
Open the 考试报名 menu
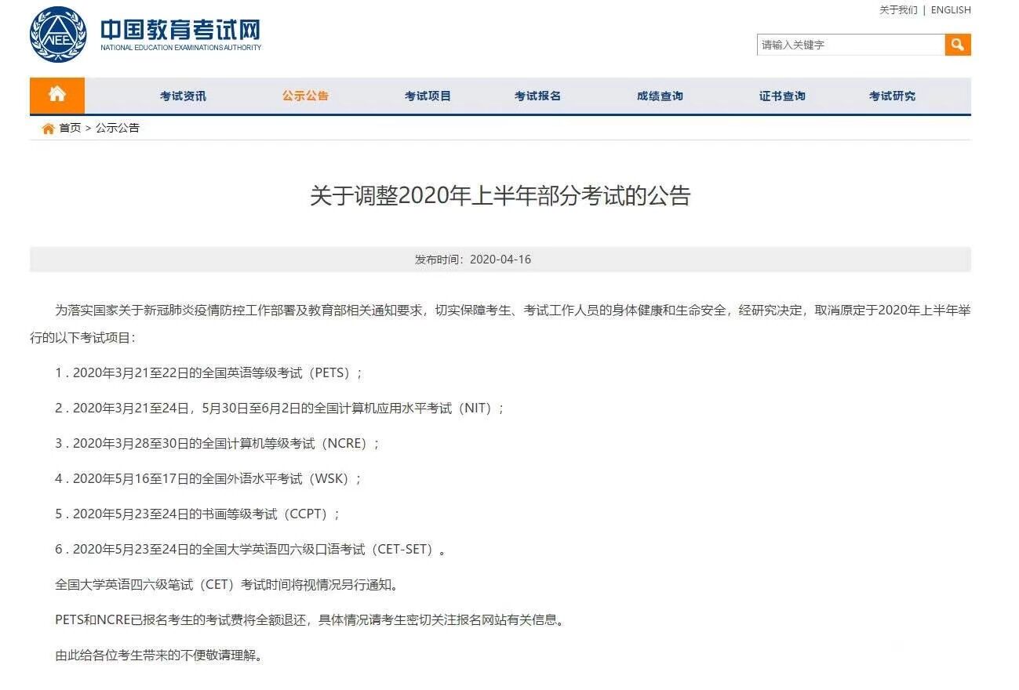click(538, 96)
